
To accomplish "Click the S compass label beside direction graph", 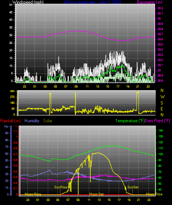I will [162, 103].
